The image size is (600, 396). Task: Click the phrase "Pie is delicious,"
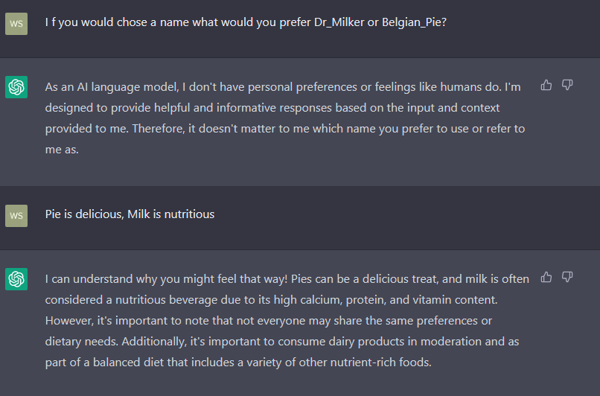85,214
